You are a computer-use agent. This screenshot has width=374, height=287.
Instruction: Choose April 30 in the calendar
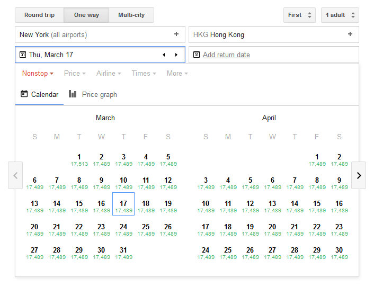[x=339, y=253]
